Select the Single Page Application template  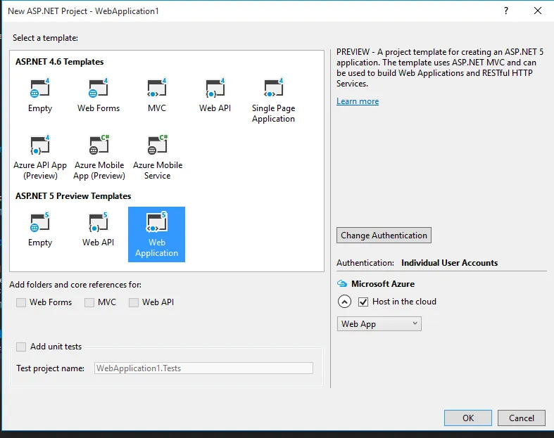[273, 101]
